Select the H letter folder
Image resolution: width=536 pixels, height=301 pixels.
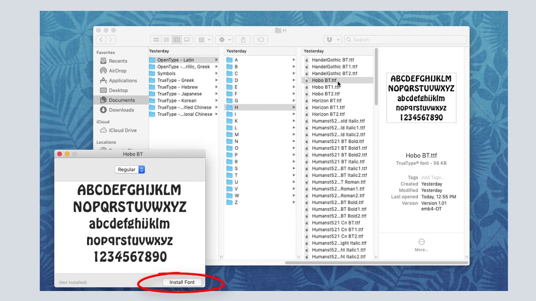pyautogui.click(x=260, y=107)
